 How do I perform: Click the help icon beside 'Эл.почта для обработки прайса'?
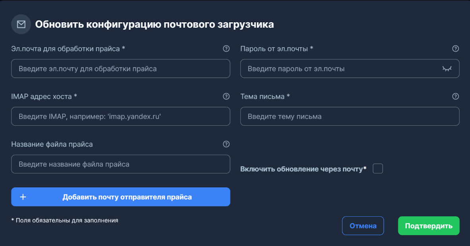click(226, 48)
